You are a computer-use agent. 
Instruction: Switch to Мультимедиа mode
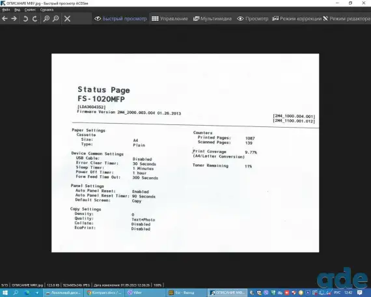point(212,18)
